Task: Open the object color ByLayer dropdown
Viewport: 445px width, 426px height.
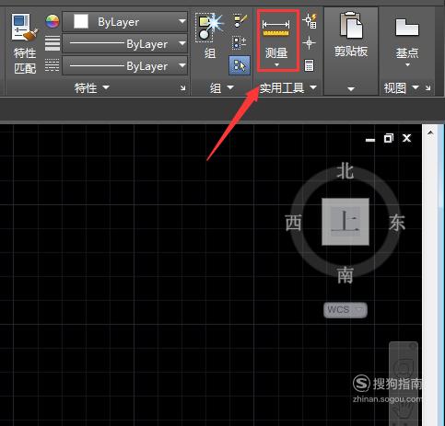Action: tap(124, 22)
